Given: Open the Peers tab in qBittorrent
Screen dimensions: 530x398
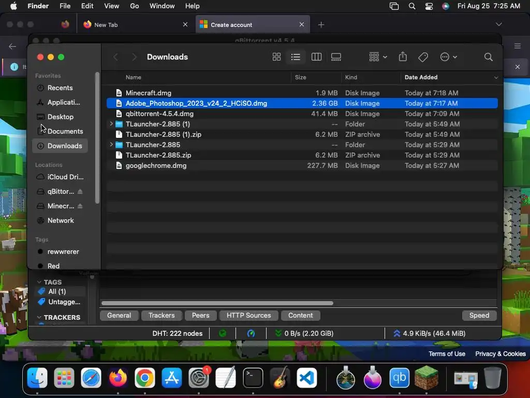Looking at the screenshot, I should coord(200,316).
